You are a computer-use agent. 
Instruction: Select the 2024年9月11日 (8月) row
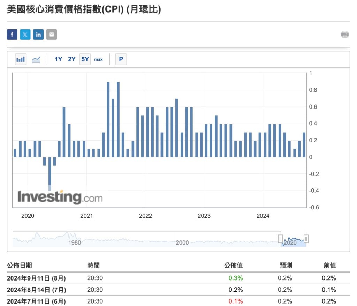(x=36, y=278)
